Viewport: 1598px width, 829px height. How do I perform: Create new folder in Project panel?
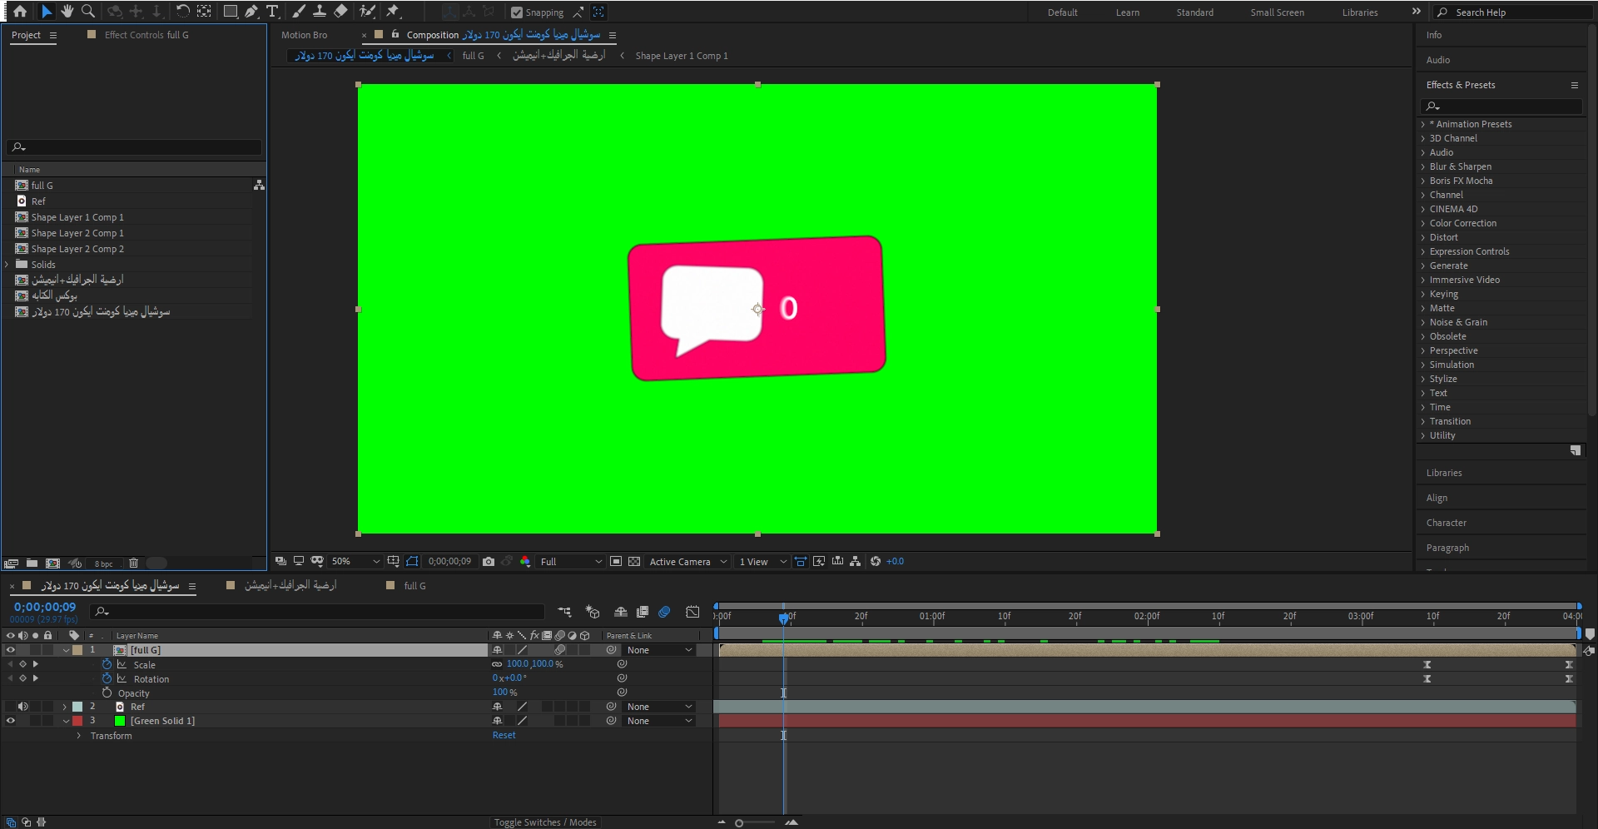32,563
